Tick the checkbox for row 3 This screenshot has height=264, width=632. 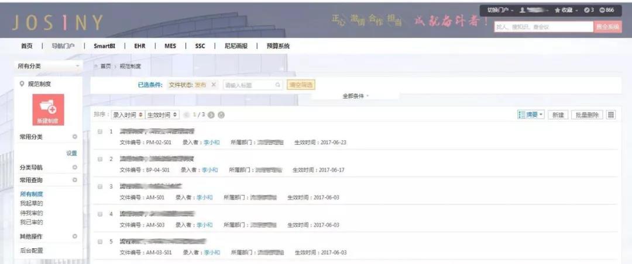click(100, 187)
